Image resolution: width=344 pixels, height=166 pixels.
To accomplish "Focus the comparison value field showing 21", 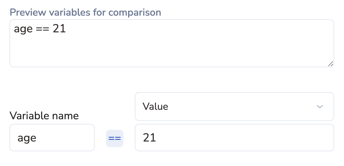I will tap(234, 138).
